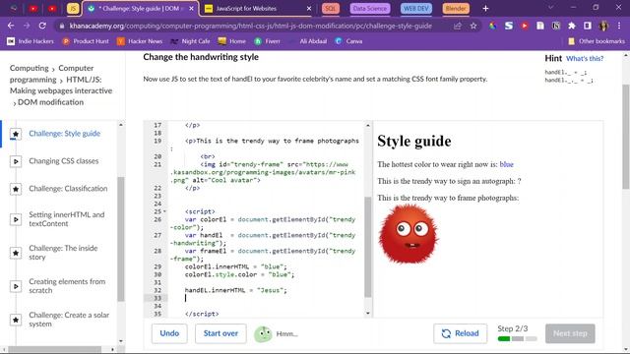This screenshot has width=630, height=354.
Task: Open the Blender tab group
Action: 456,8
